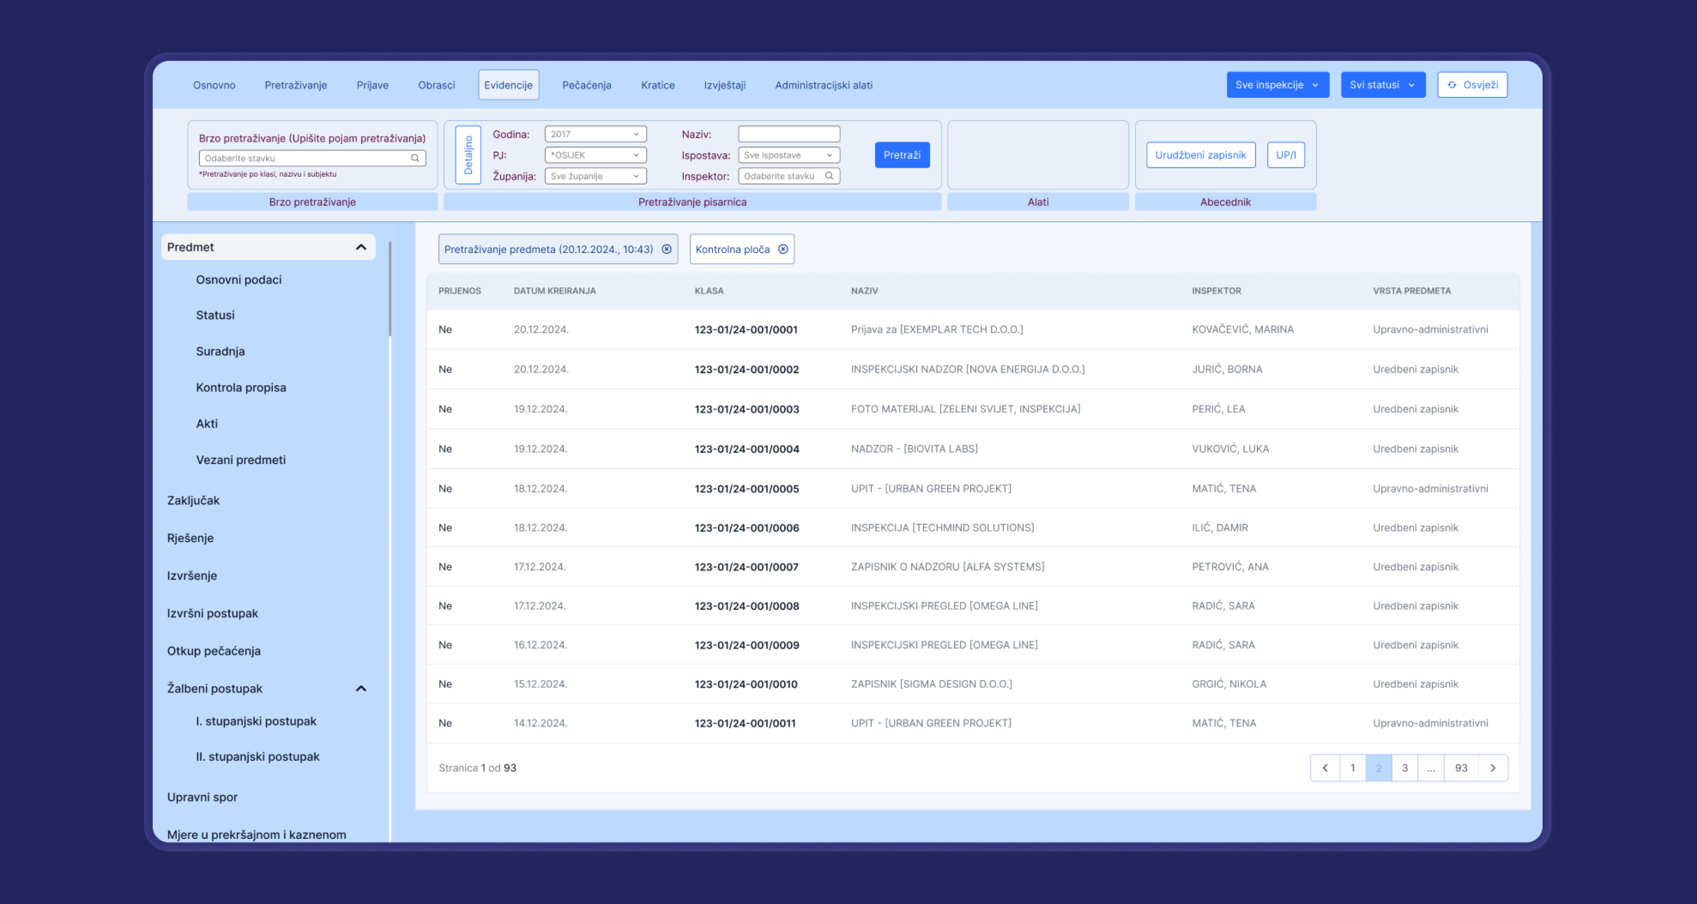Click the refresh icon on Osvježi button
1697x904 pixels.
[1451, 85]
